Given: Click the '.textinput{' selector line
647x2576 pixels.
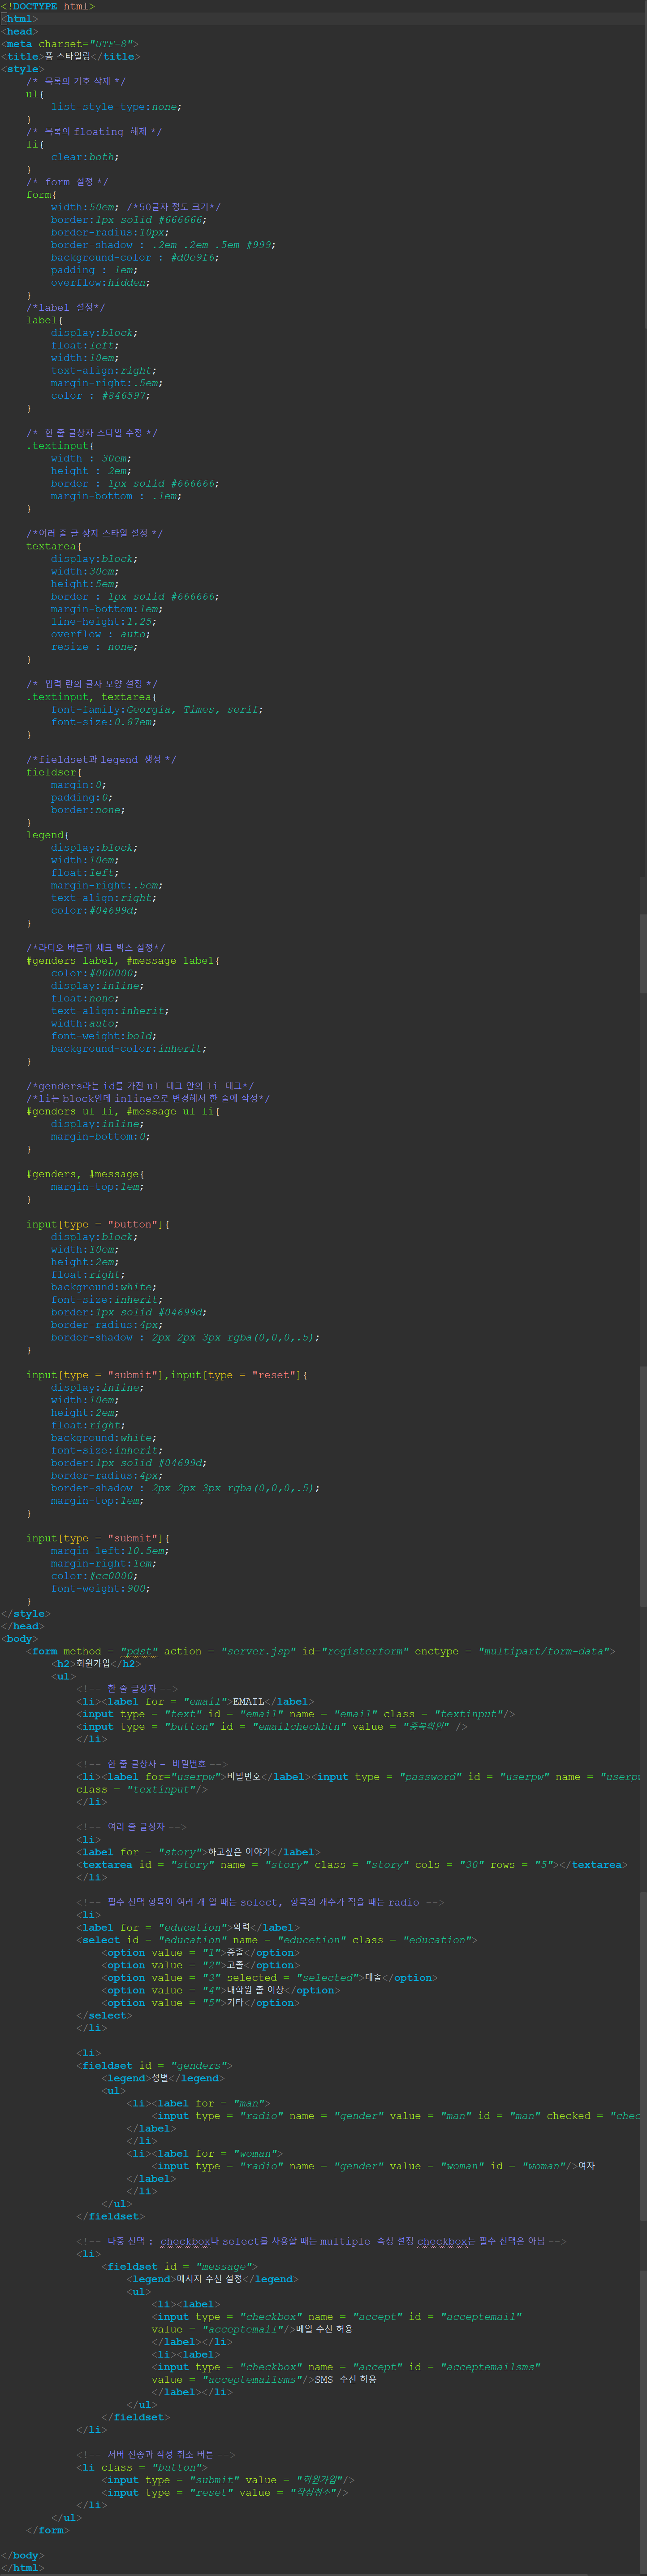Looking at the screenshot, I should [x=61, y=446].
